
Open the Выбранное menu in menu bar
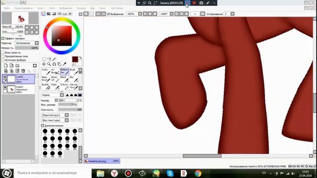click(x=66, y=8)
